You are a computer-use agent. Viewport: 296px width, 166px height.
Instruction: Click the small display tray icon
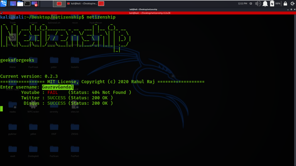[251, 3]
